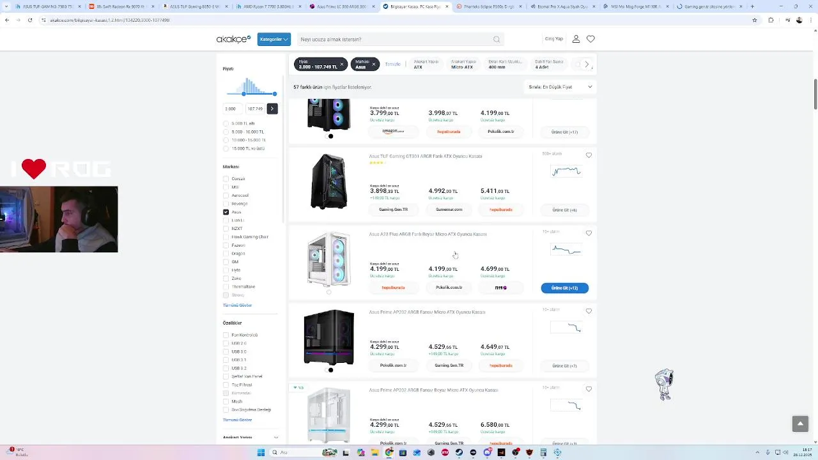Expand the Anakart Yapısı filter section
Image resolution: width=818 pixels, height=460 pixels.
pos(251,438)
